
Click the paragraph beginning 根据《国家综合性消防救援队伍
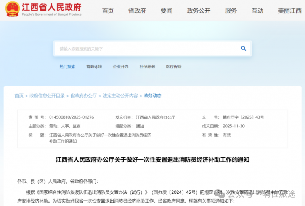pos(152,196)
